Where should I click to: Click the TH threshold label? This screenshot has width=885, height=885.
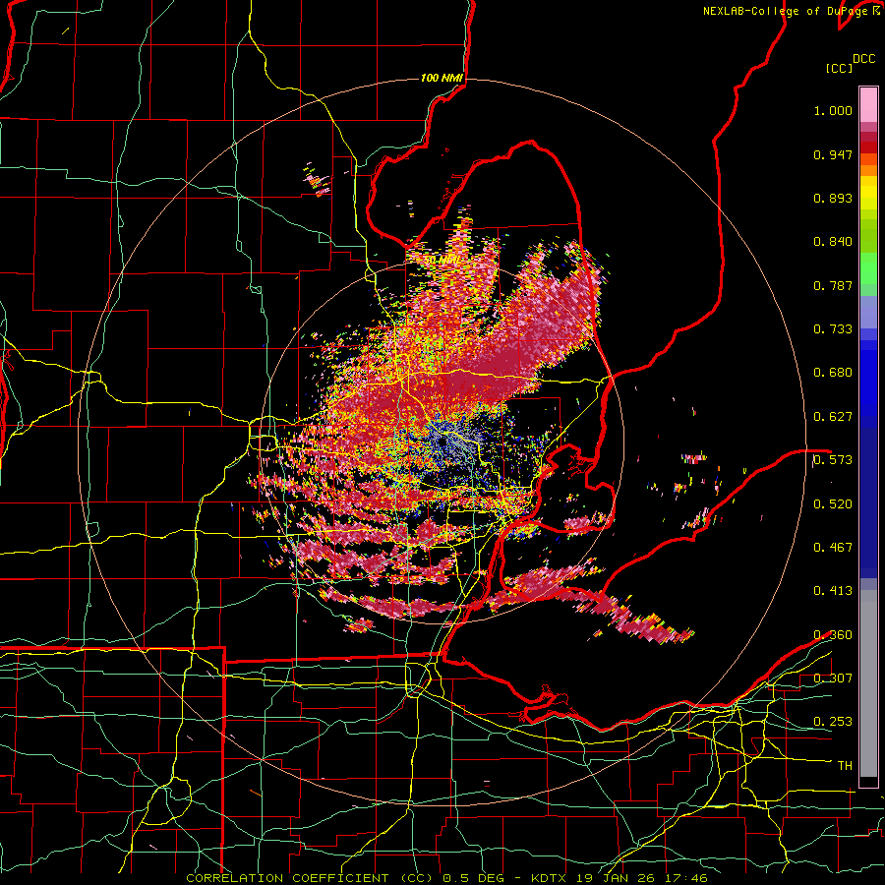coord(845,766)
